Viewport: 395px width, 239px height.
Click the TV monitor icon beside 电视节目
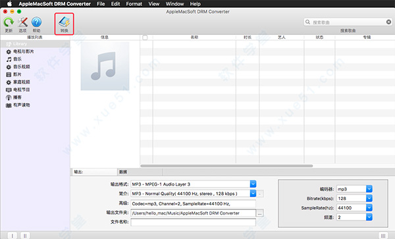[x=9, y=90]
